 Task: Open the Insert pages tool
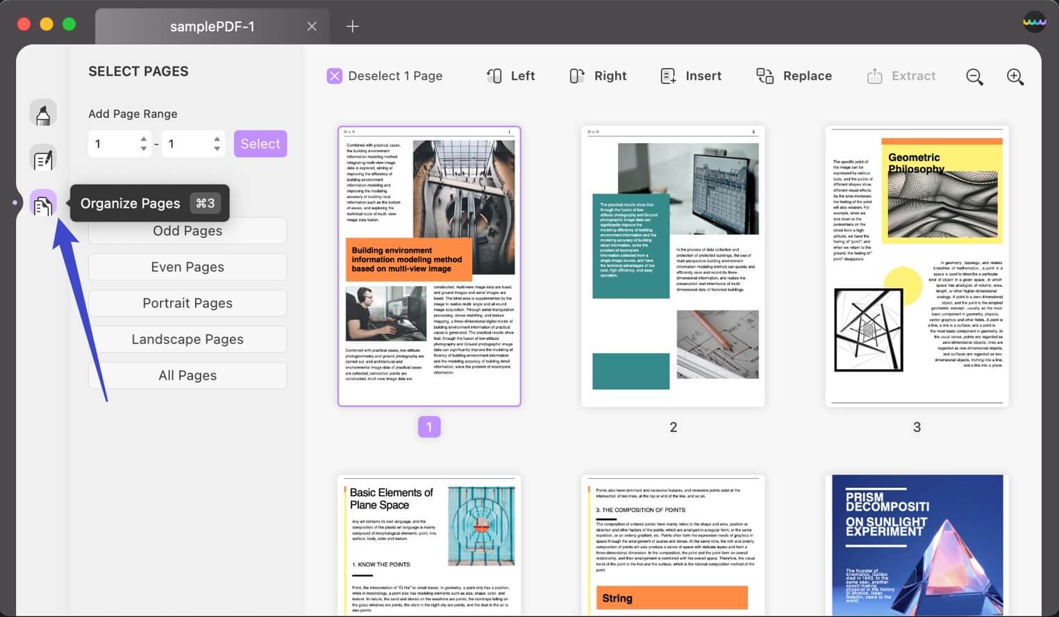pyautogui.click(x=690, y=76)
